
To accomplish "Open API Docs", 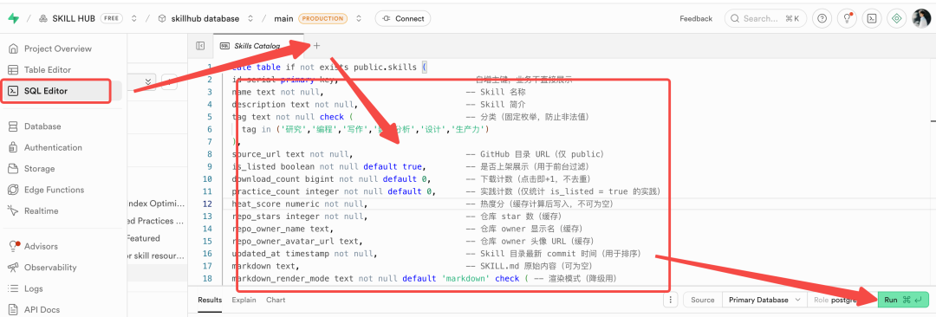I will (x=42, y=310).
